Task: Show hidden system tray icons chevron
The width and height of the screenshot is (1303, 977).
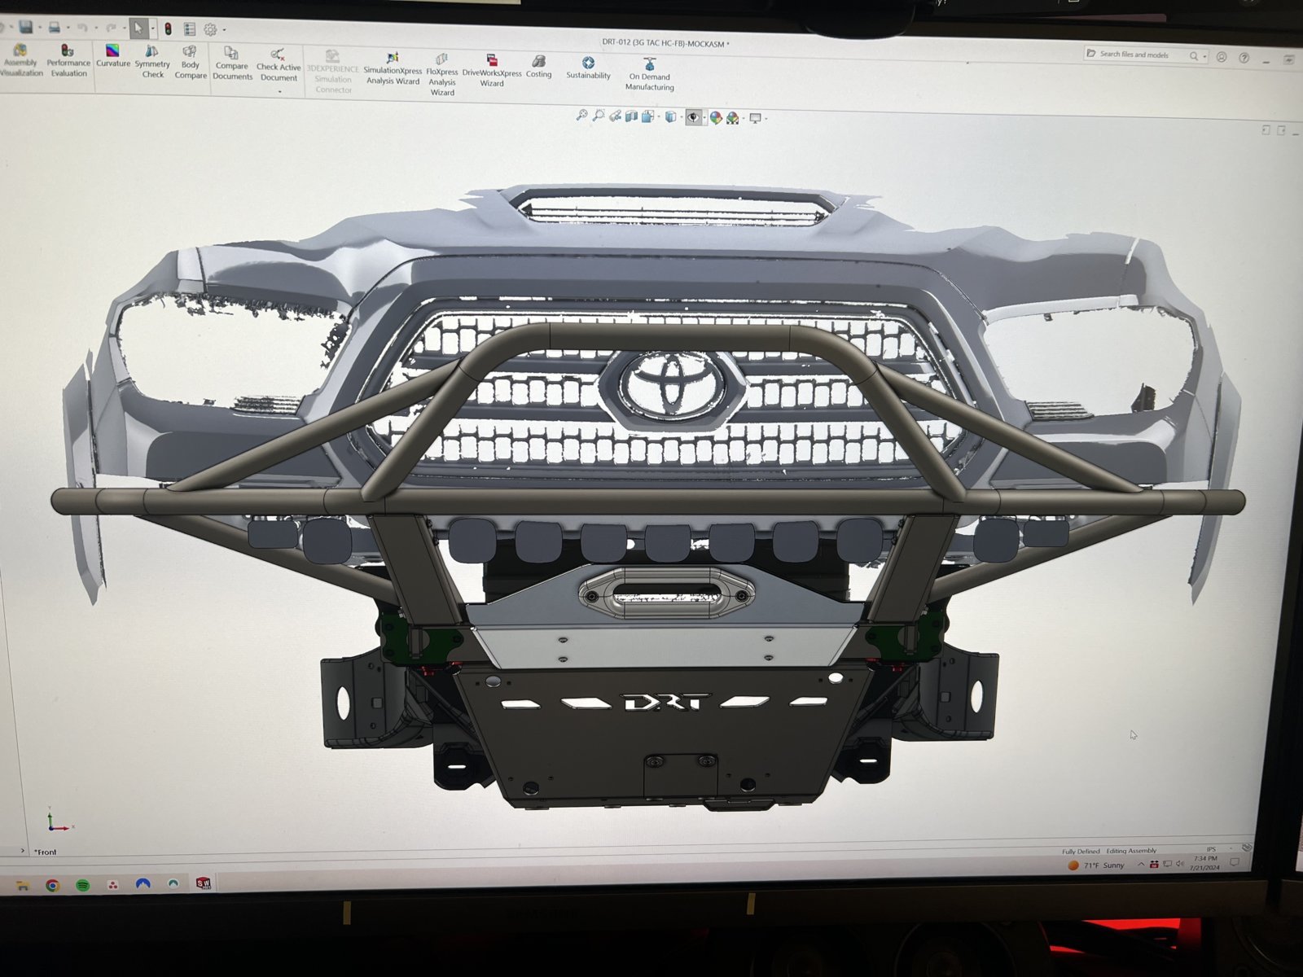Action: tap(1141, 864)
